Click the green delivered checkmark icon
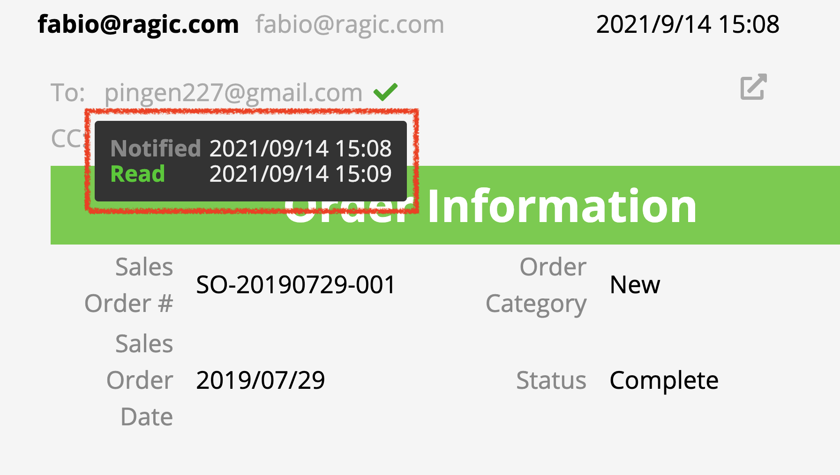Image resolution: width=840 pixels, height=475 pixels. (x=385, y=92)
